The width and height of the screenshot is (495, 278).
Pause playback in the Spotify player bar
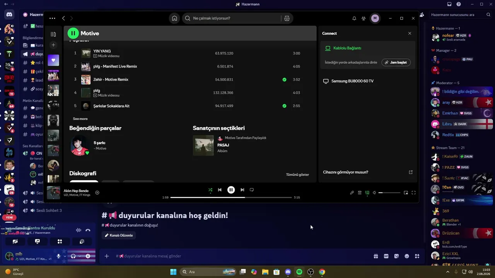[x=231, y=190]
